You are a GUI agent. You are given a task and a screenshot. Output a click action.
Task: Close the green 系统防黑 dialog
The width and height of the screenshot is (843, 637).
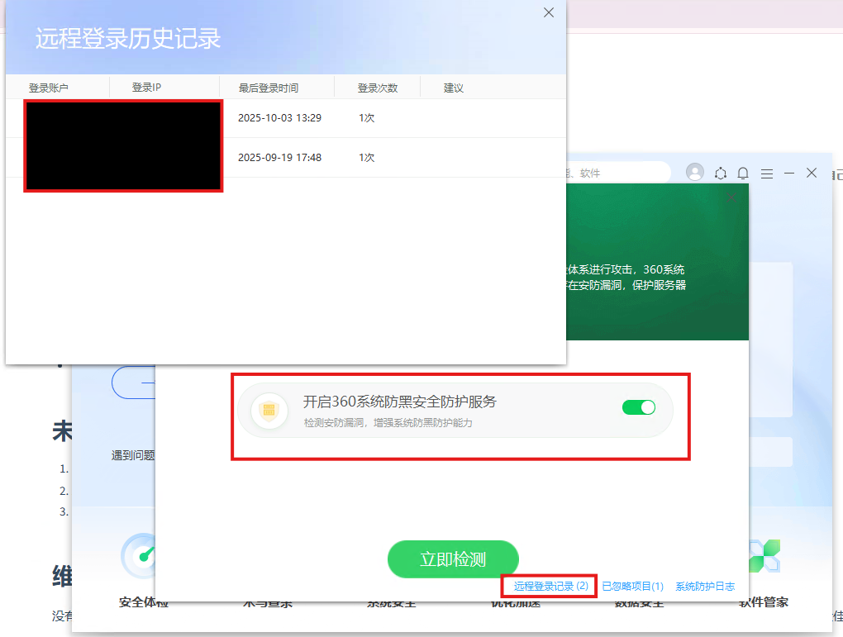pos(731,198)
